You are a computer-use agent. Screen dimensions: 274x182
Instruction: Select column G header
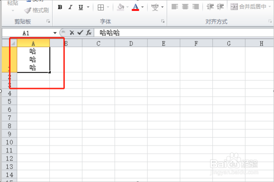coord(229,43)
